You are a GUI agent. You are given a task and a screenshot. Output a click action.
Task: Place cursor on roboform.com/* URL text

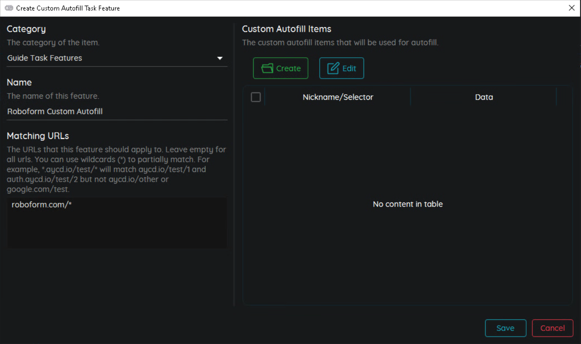coord(41,204)
